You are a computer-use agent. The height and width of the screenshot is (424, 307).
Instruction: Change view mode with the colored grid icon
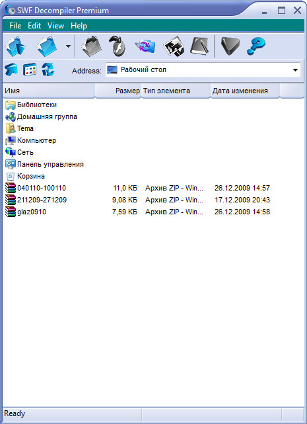point(30,69)
